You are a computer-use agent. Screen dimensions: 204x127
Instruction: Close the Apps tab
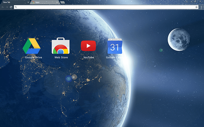click(x=57, y=2)
